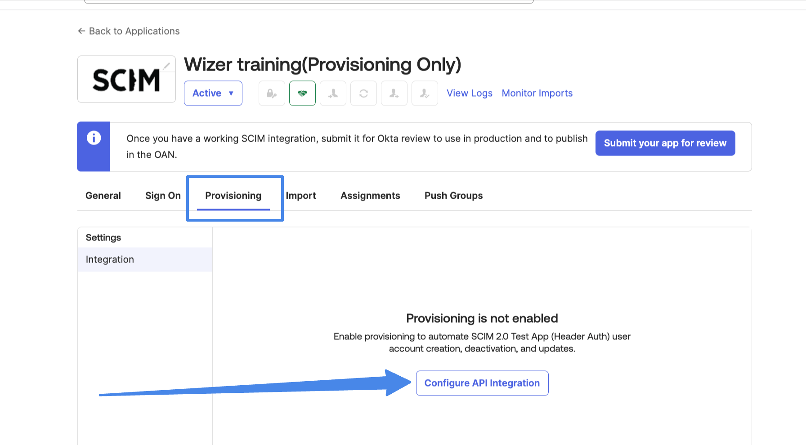Select Integration in Settings sidebar
Viewport: 806px width, 445px height.
coord(110,259)
